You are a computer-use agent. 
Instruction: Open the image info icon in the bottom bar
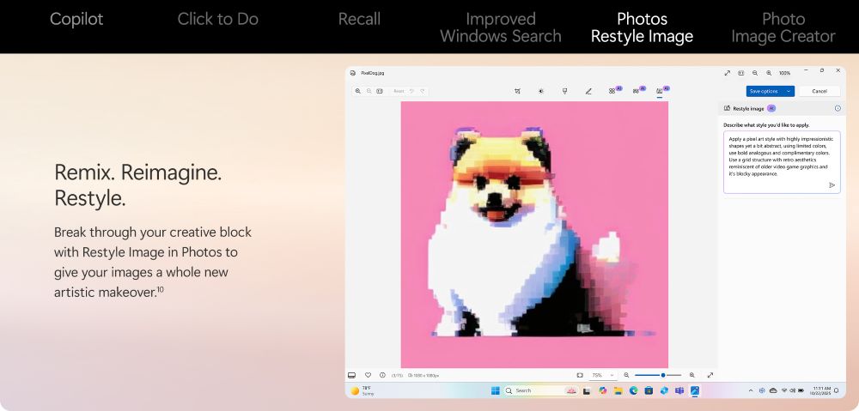coord(382,375)
